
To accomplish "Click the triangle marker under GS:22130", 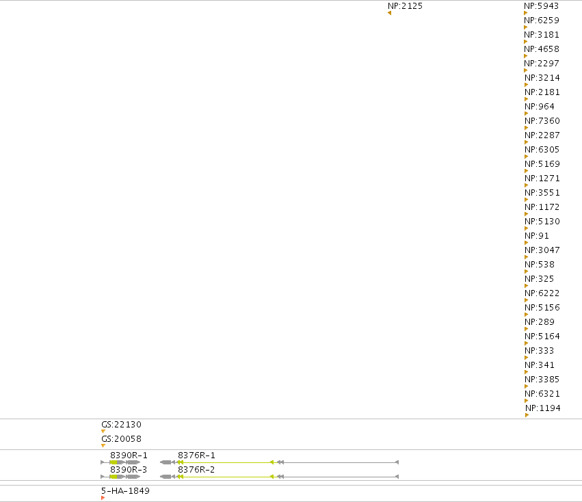I will pyautogui.click(x=103, y=432).
